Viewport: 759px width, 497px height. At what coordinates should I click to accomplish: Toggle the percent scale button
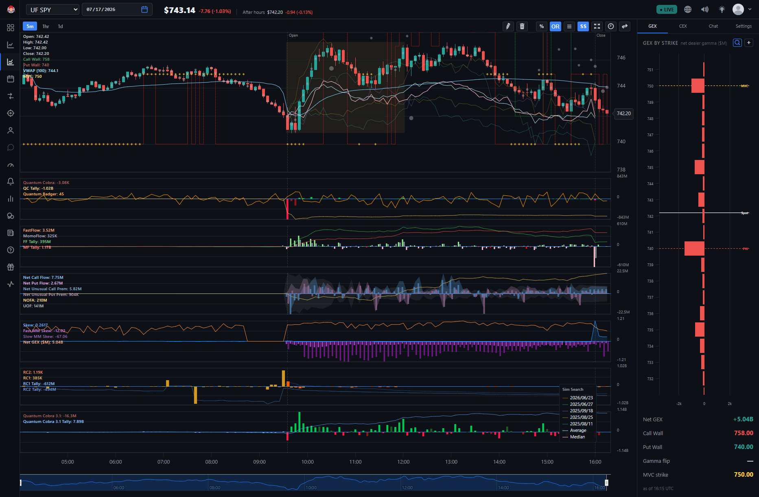pyautogui.click(x=542, y=26)
